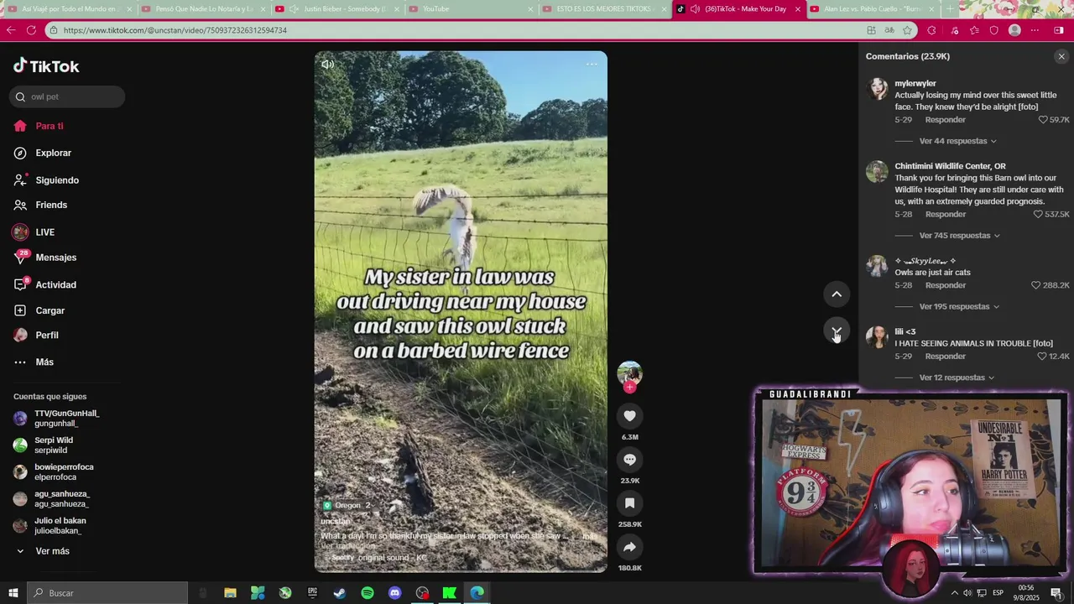Click the search field containing 'owl pet'
Screen dimensions: 1074x604
click(67, 96)
